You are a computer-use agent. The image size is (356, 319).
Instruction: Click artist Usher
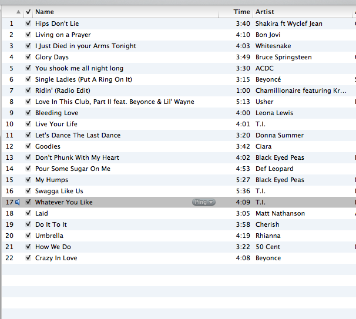pos(264,102)
